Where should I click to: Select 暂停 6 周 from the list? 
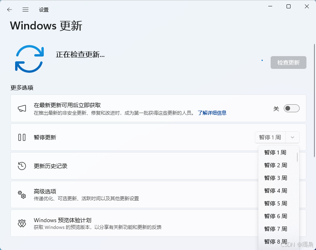pos(275,216)
